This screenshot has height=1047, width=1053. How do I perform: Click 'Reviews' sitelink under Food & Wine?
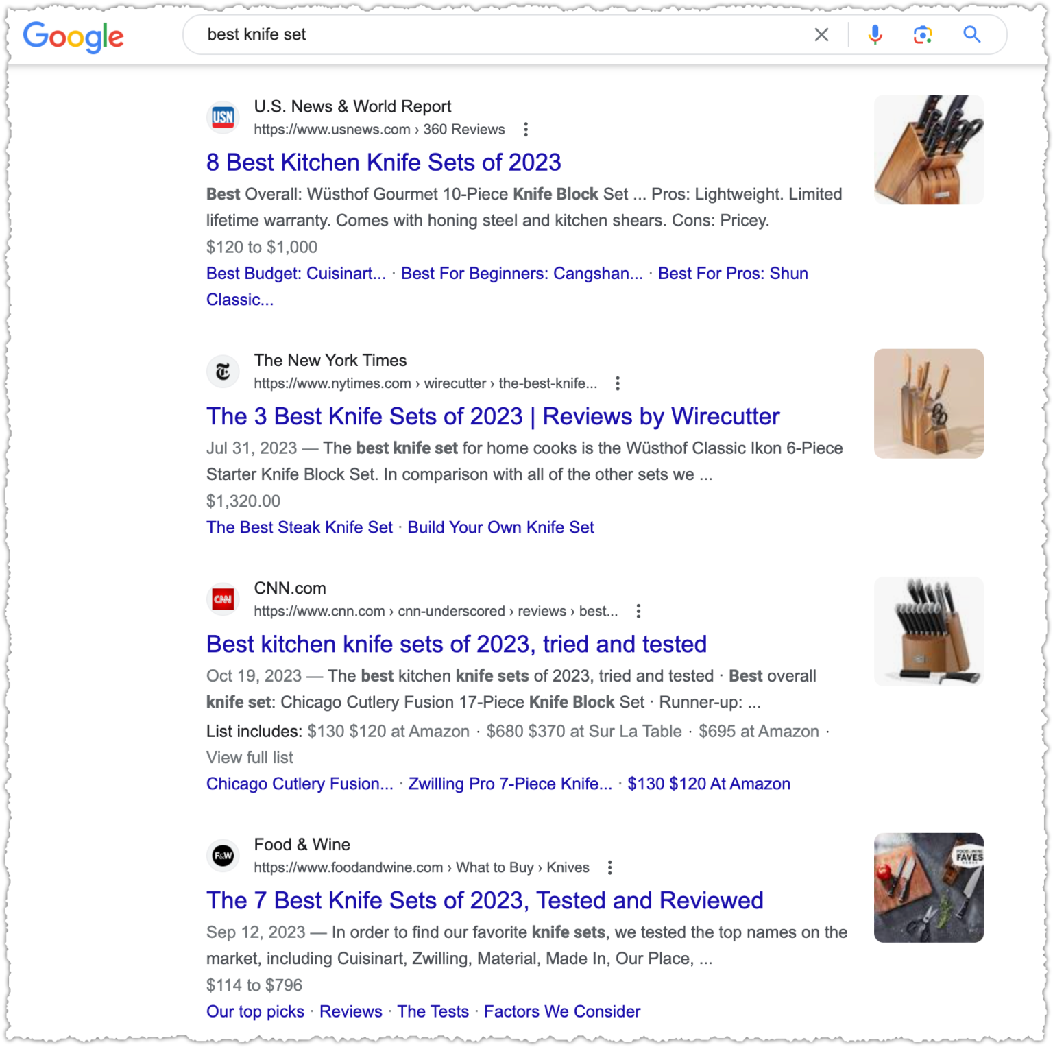click(x=351, y=1012)
